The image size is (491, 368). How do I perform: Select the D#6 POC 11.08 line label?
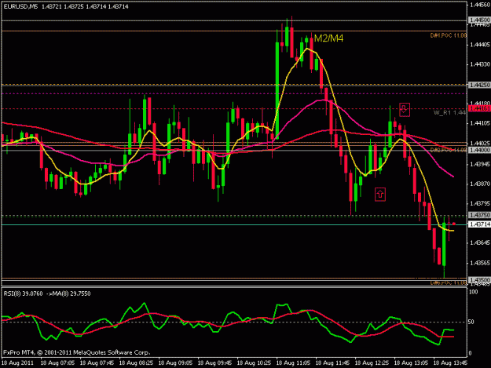pos(449,282)
